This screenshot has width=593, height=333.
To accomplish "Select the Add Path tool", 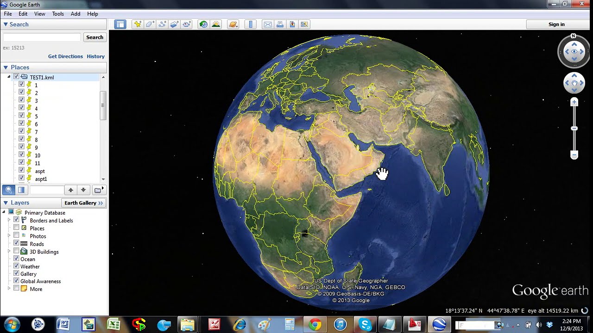I will coord(163,25).
